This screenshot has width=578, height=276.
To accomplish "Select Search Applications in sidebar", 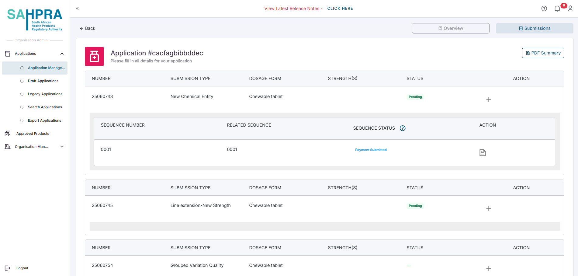I will pyautogui.click(x=45, y=107).
